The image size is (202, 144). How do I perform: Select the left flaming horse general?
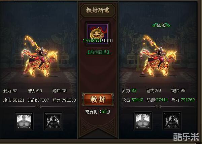[x=40, y=57]
